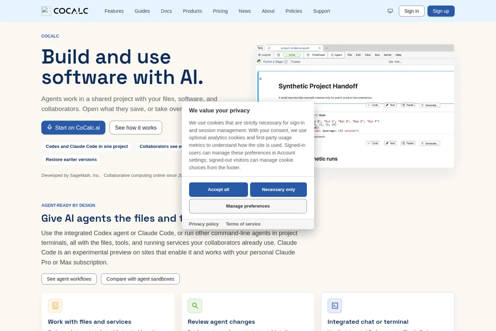Select the Restore earlier versions chip
This screenshot has width=496, height=331.
point(71,159)
